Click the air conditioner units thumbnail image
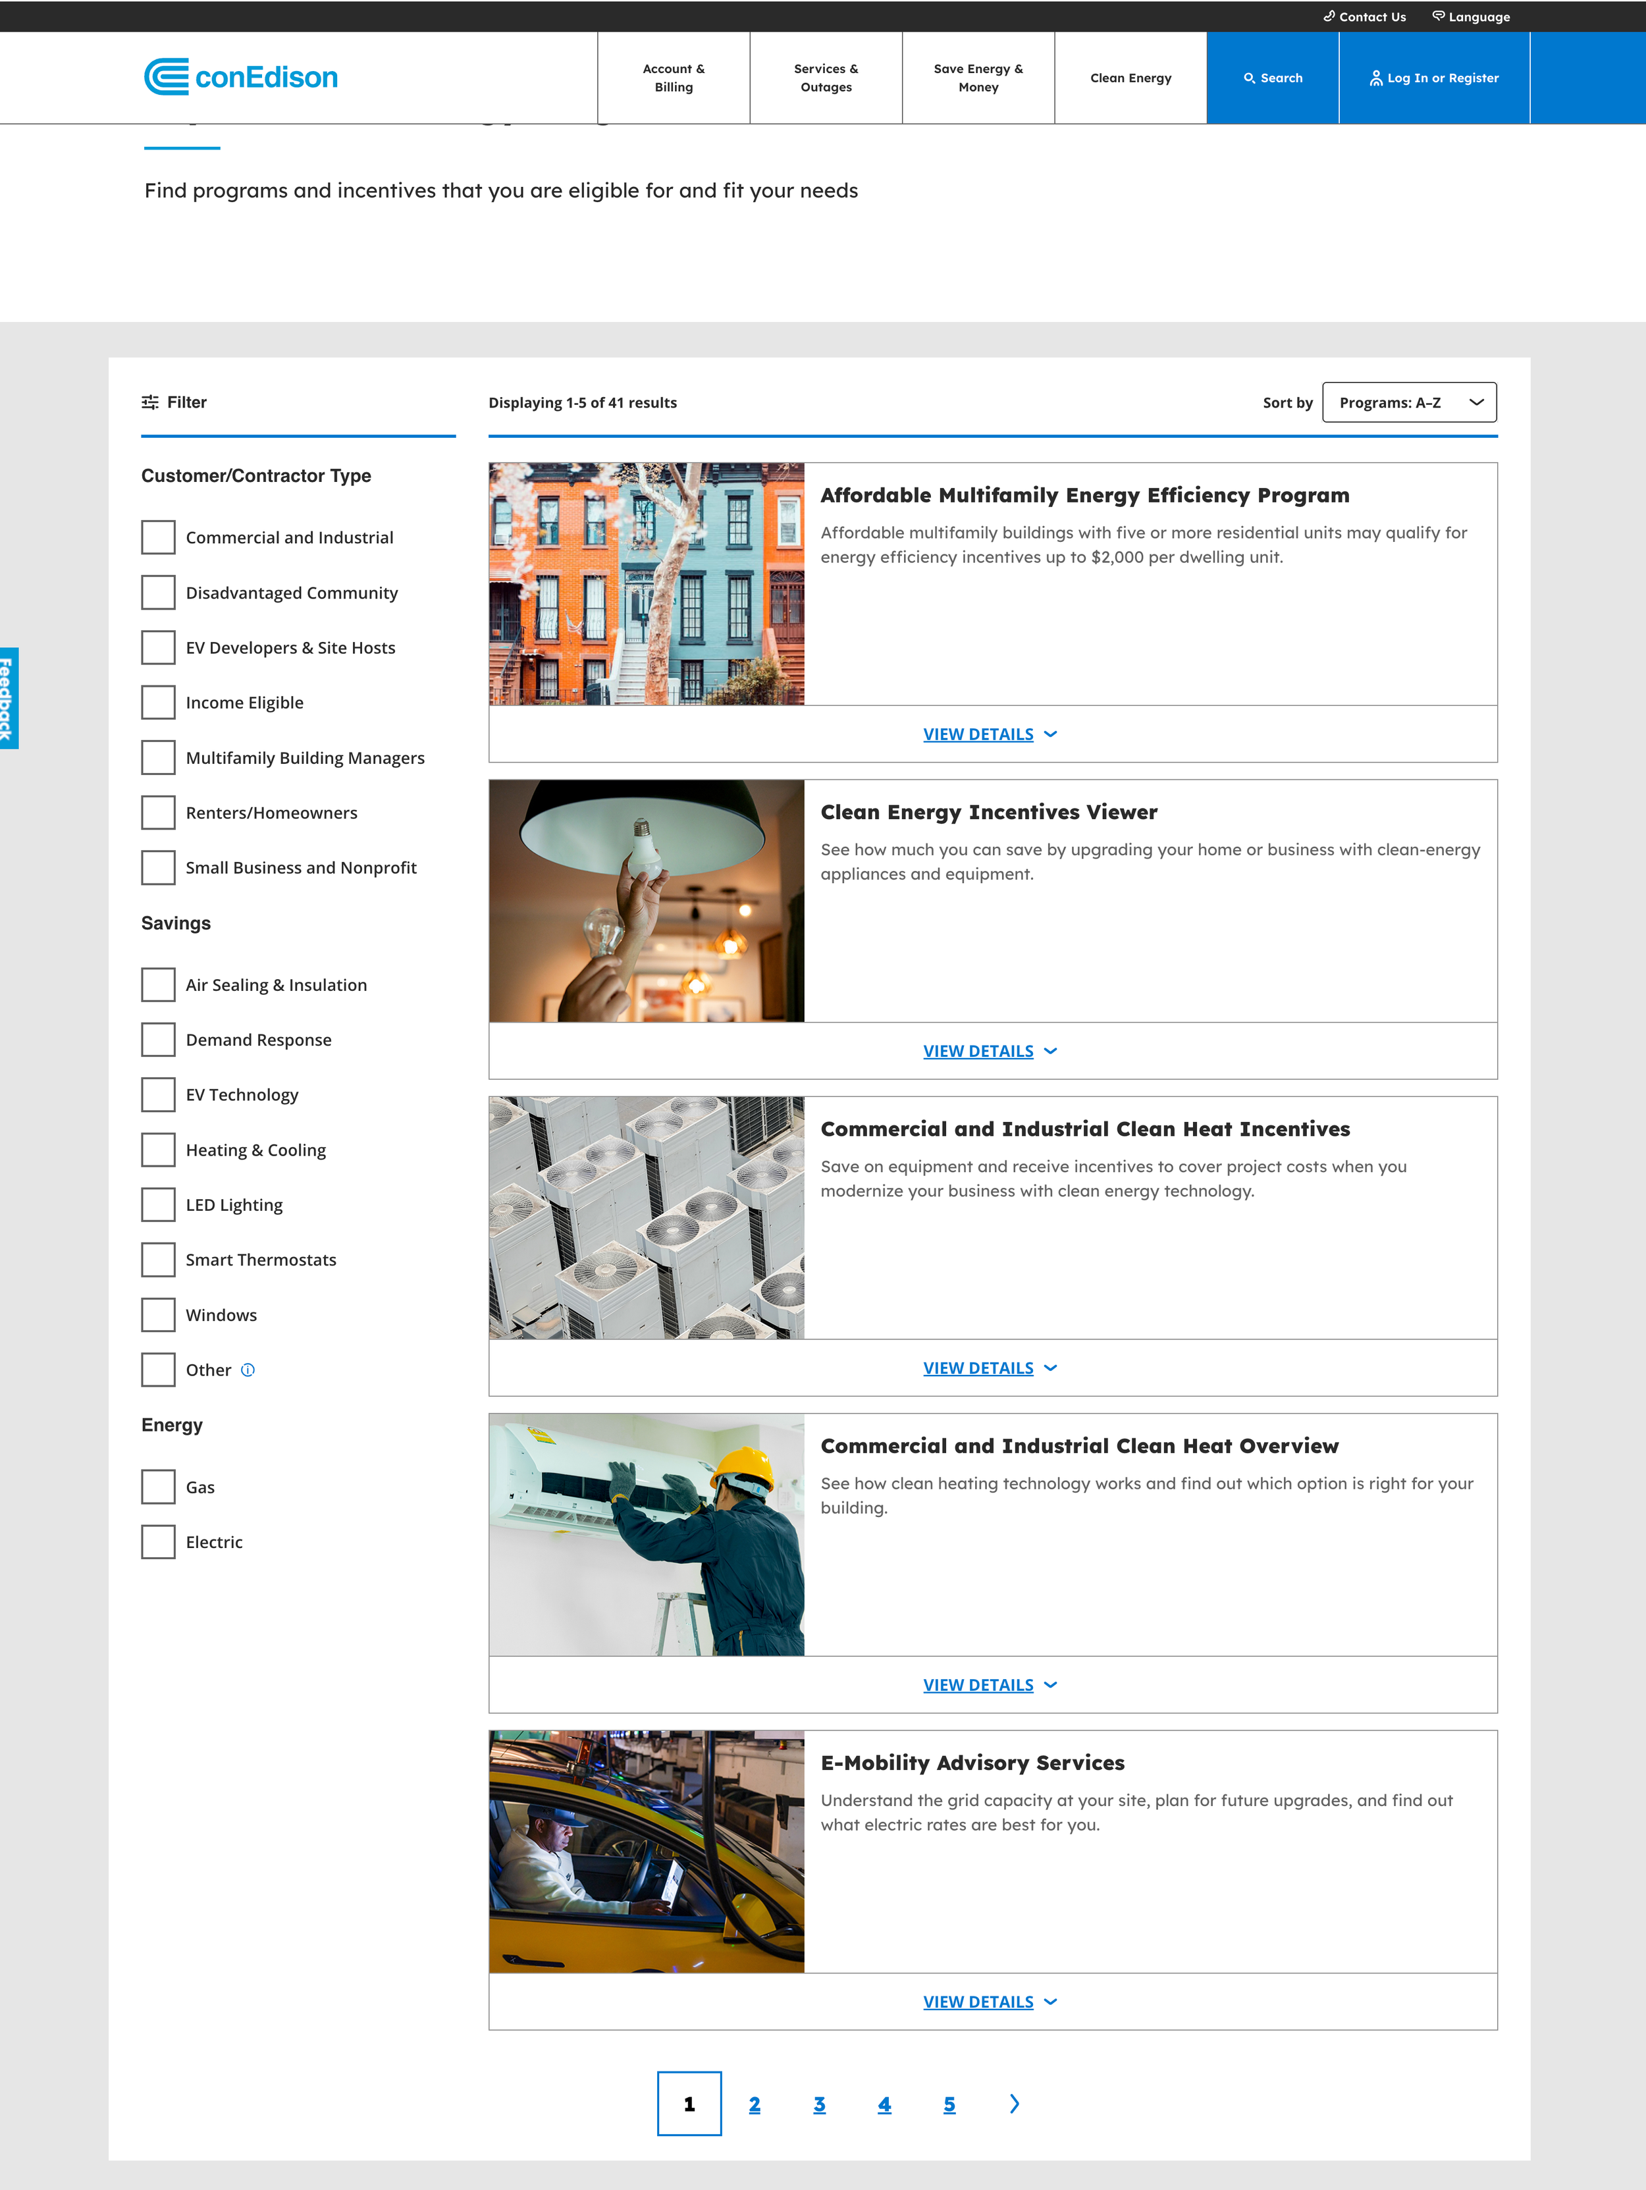1646x2190 pixels. [647, 1217]
